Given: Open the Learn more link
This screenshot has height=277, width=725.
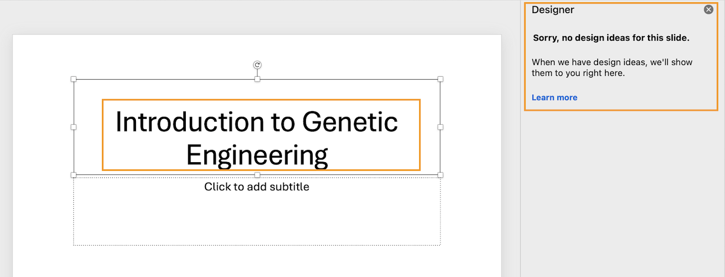Looking at the screenshot, I should 554,98.
